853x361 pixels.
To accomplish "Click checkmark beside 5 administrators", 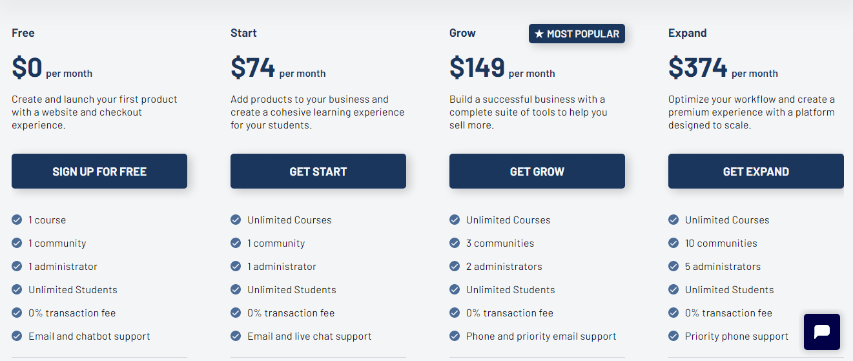I will click(x=673, y=267).
